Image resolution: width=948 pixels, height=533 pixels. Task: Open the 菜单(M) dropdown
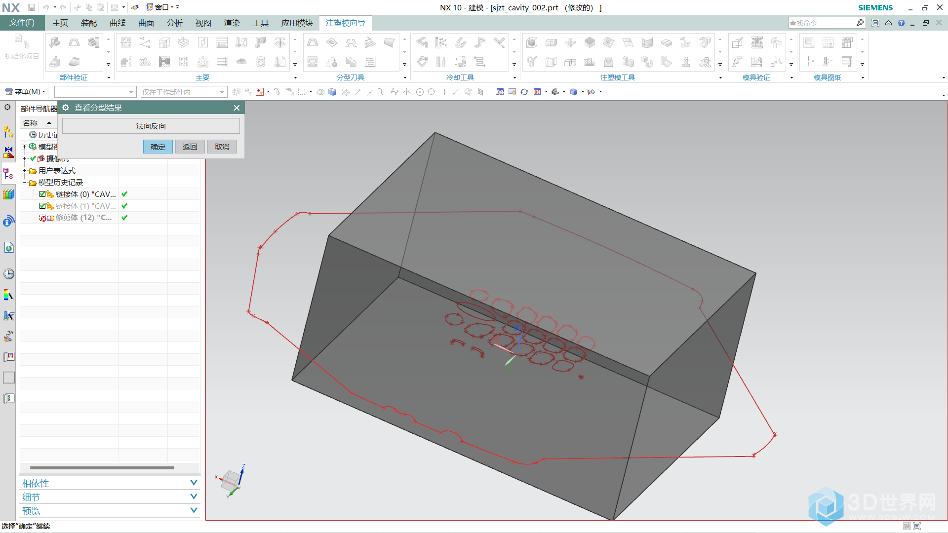tap(25, 92)
